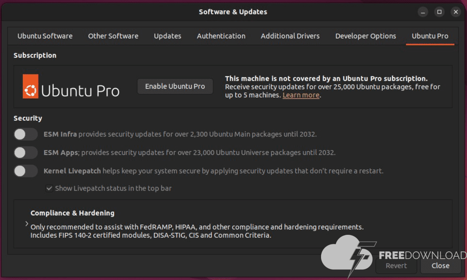Toggle the ESM Infra switch
The image size is (467, 280).
click(26, 134)
